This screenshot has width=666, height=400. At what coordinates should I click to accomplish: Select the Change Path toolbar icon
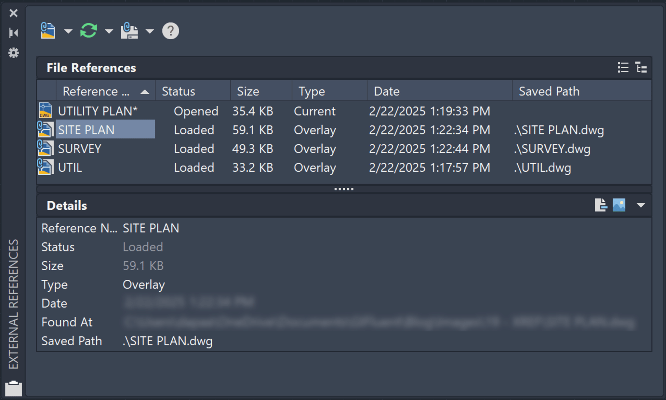tap(129, 31)
